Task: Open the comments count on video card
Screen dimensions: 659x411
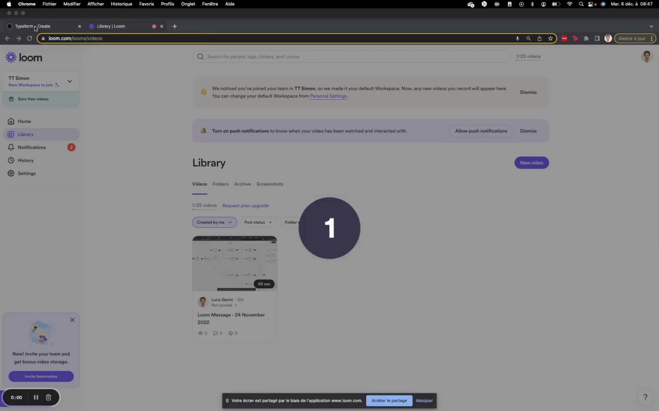Action: pos(218,333)
